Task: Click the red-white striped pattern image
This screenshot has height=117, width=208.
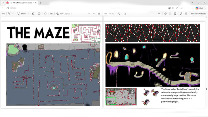Action: click(x=153, y=33)
